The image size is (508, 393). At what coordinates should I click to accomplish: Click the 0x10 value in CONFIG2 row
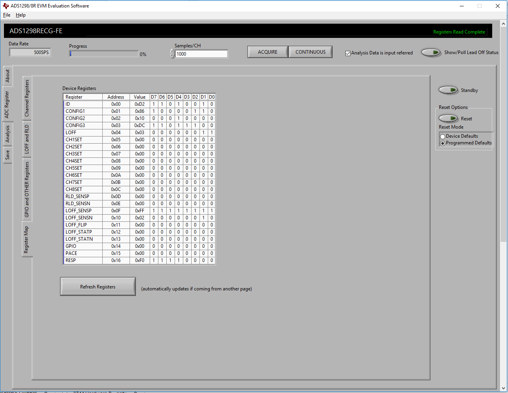tap(139, 118)
